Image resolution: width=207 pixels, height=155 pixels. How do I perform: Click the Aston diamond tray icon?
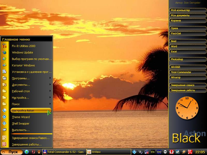click(x=134, y=152)
